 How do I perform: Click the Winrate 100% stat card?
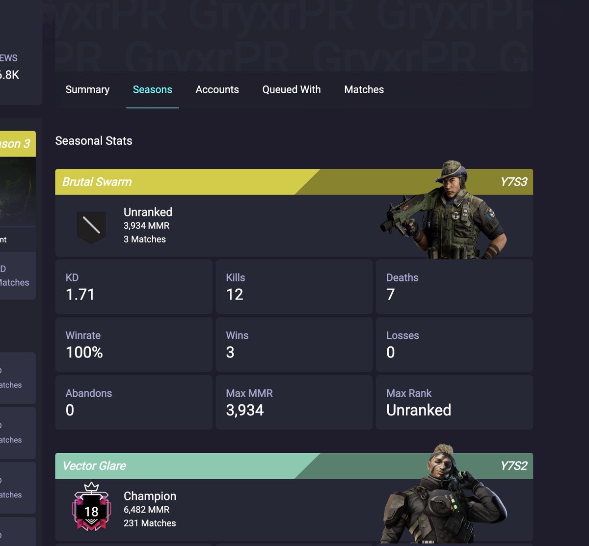pos(134,345)
